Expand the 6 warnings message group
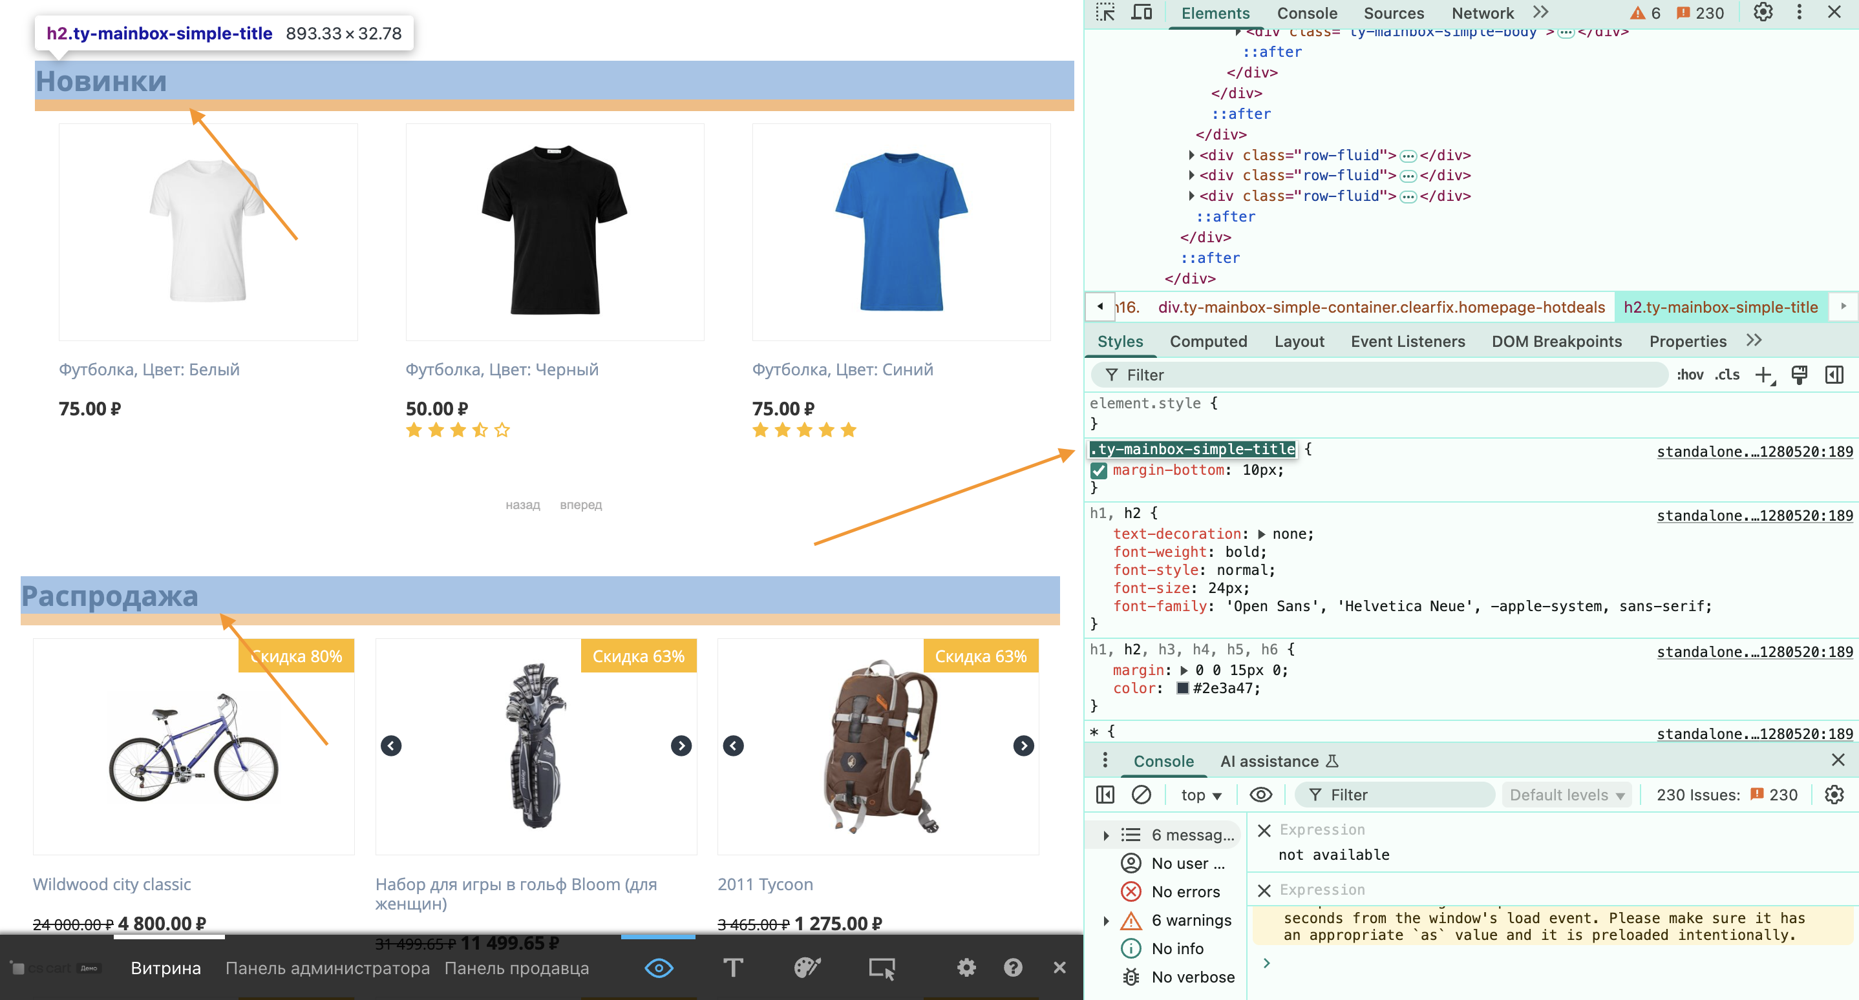The image size is (1859, 1000). [1107, 921]
